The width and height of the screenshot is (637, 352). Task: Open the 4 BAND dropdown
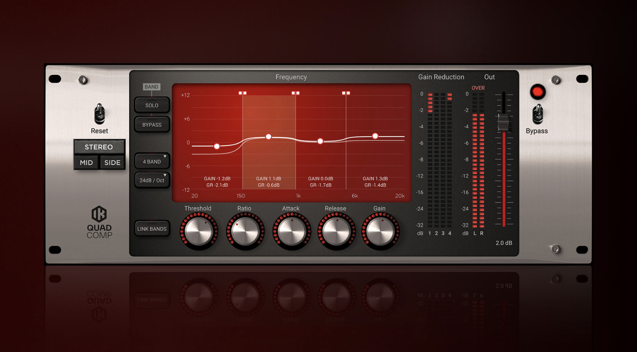click(x=152, y=161)
